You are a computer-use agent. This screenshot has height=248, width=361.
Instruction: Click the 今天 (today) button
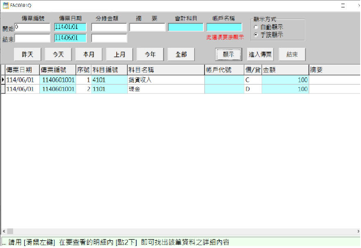click(58, 54)
